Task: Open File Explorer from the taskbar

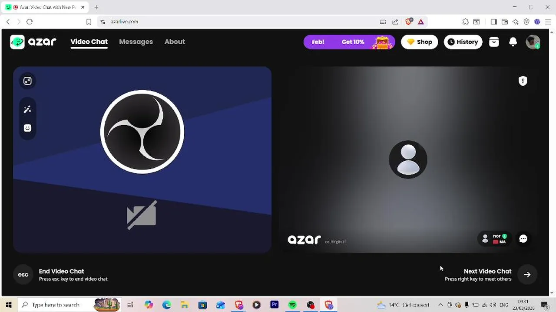Action: point(185,305)
